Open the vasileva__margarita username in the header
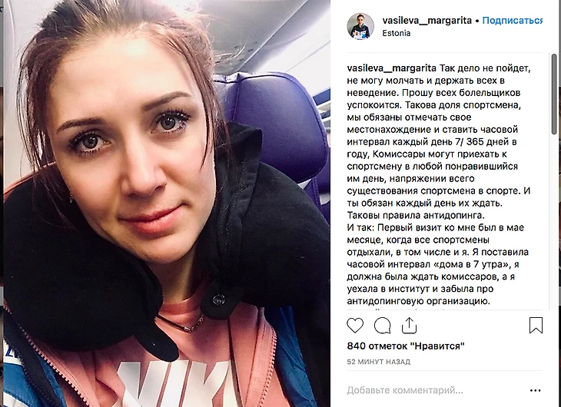This screenshot has height=407, width=561. point(427,21)
